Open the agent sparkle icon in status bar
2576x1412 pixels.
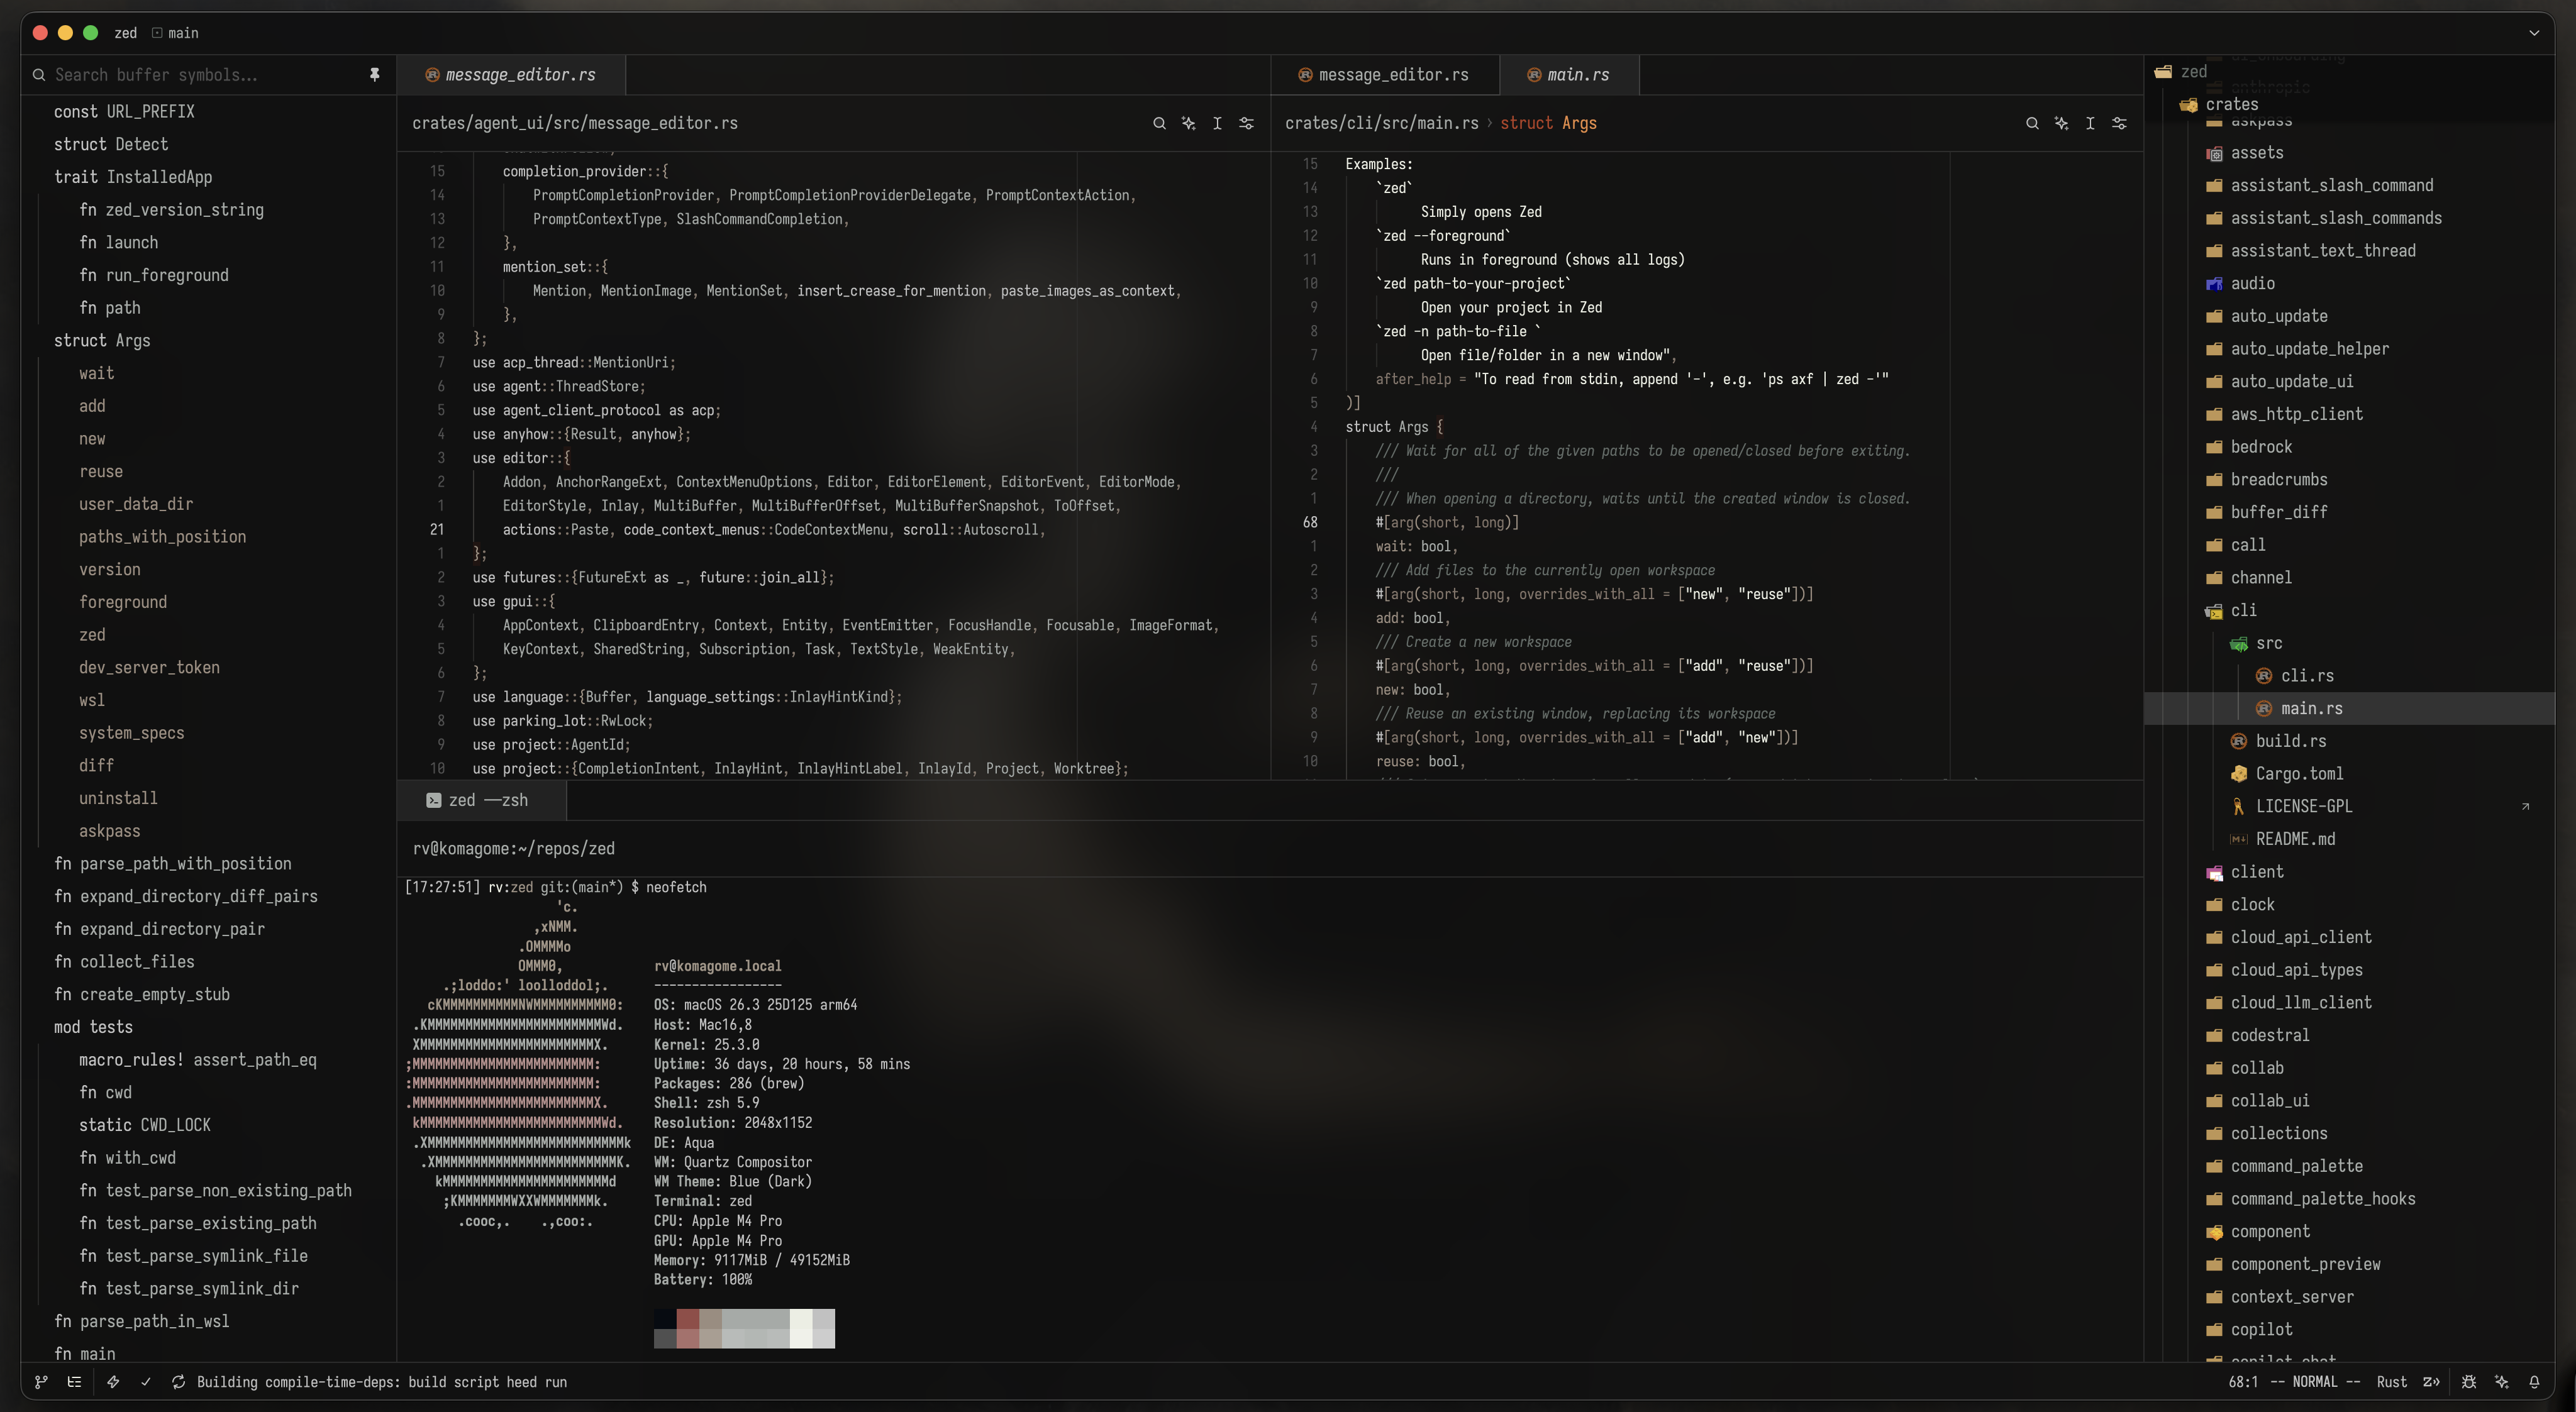coord(2502,1382)
